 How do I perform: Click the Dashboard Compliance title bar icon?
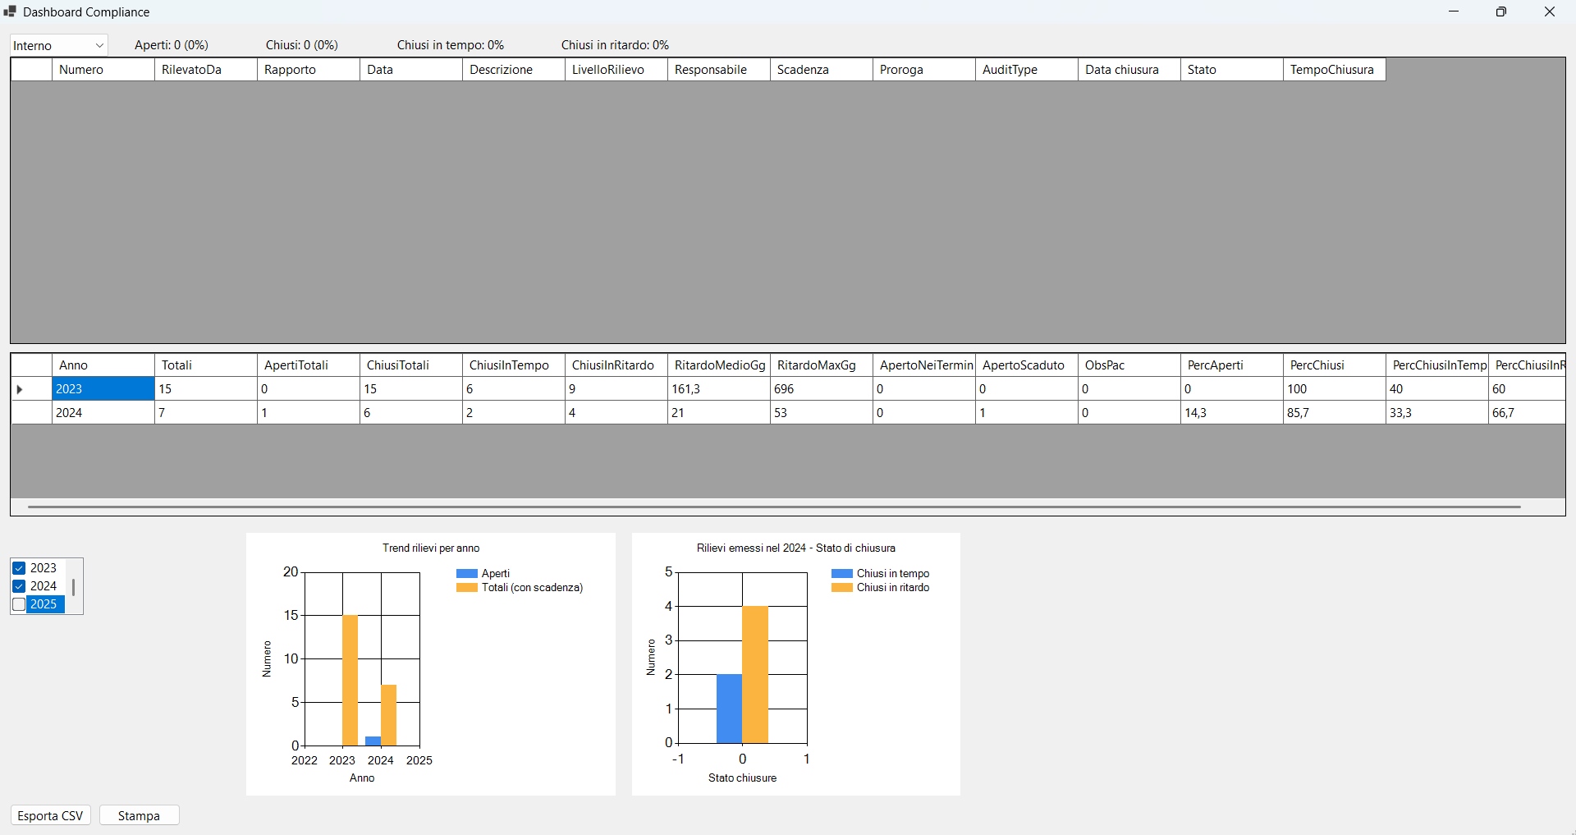[10, 11]
